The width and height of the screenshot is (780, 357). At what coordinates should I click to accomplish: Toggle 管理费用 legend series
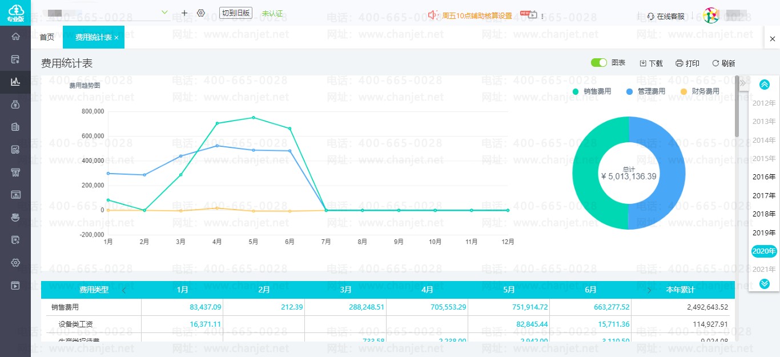coord(646,91)
